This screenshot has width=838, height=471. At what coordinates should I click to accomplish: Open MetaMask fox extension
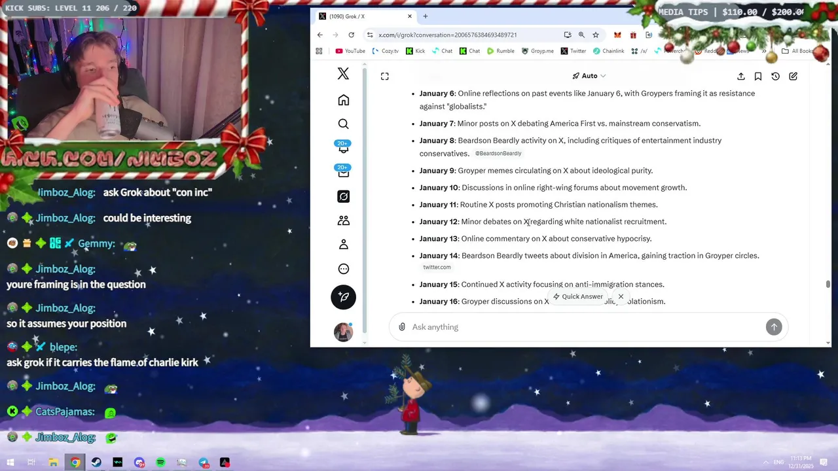pyautogui.click(x=617, y=35)
